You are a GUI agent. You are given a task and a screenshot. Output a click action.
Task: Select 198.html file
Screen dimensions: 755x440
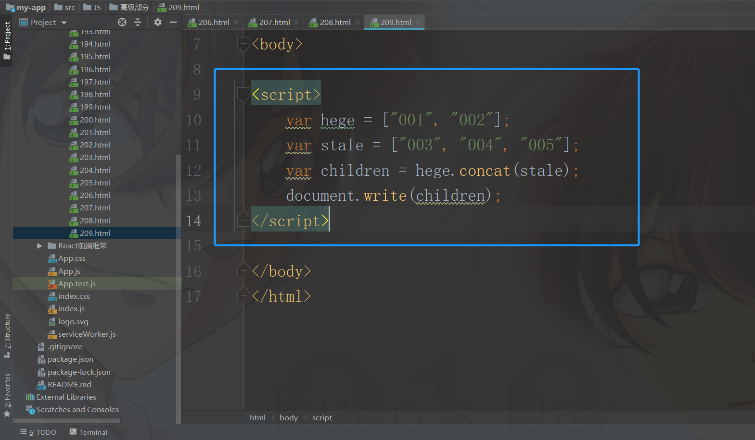pos(90,95)
